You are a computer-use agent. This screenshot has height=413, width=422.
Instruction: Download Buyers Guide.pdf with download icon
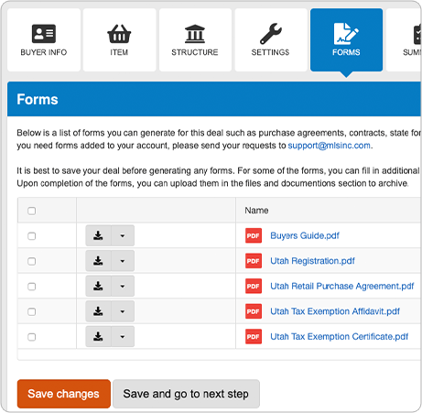[98, 235]
